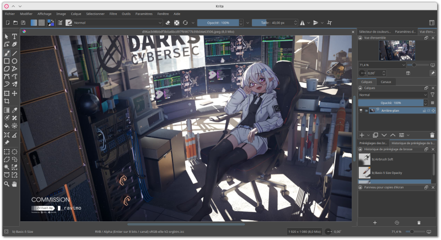Image resolution: width=441 pixels, height=240 pixels.
Task: Hide the Arrière-plan layer with eye icon
Action: coord(361,111)
